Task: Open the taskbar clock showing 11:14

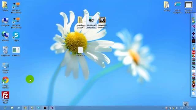Action: pos(189,108)
